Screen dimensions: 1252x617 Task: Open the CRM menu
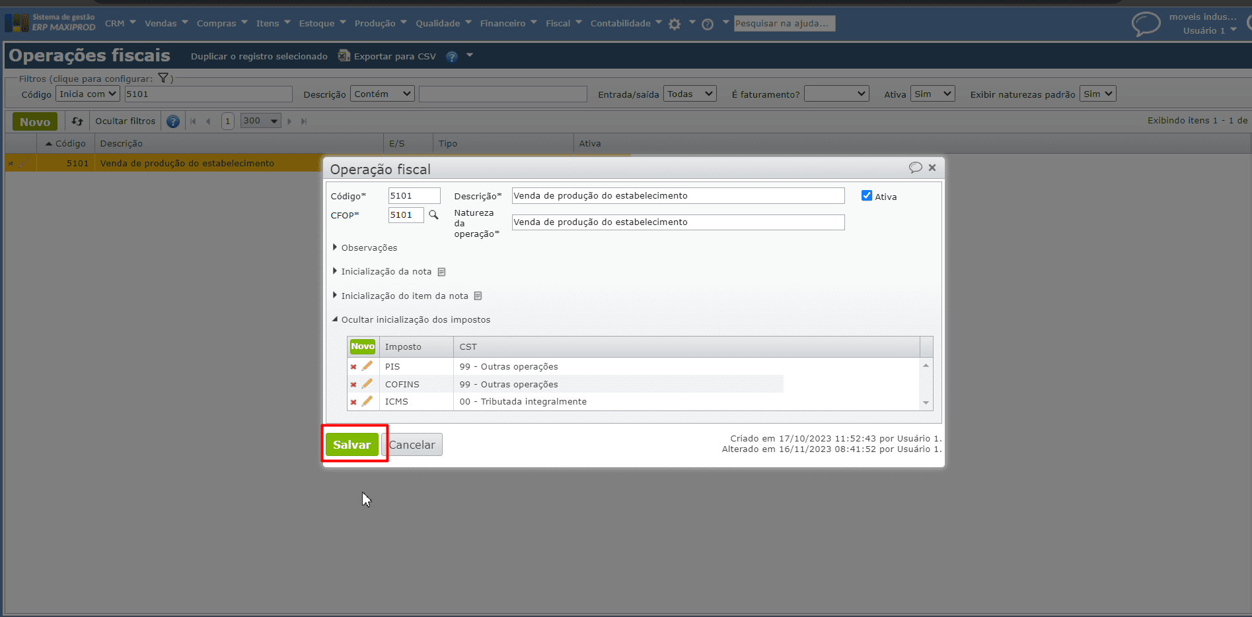point(120,24)
